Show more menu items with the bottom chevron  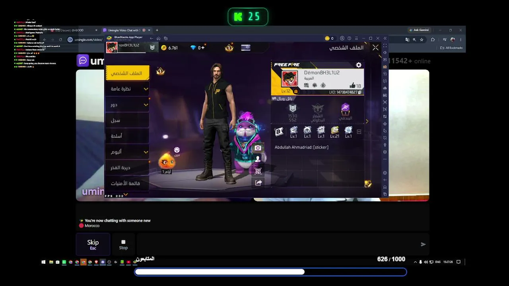coord(126,195)
